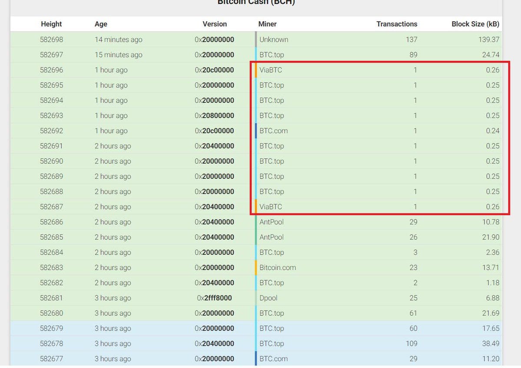Click transaction count 60 in row 582679
The image size is (521, 368).
click(x=413, y=328)
